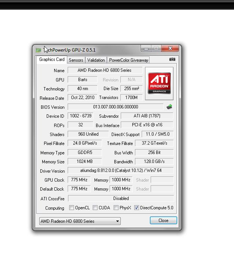Click the GPU field showing Barts
The height and width of the screenshot is (259, 234).
[x=83, y=80]
